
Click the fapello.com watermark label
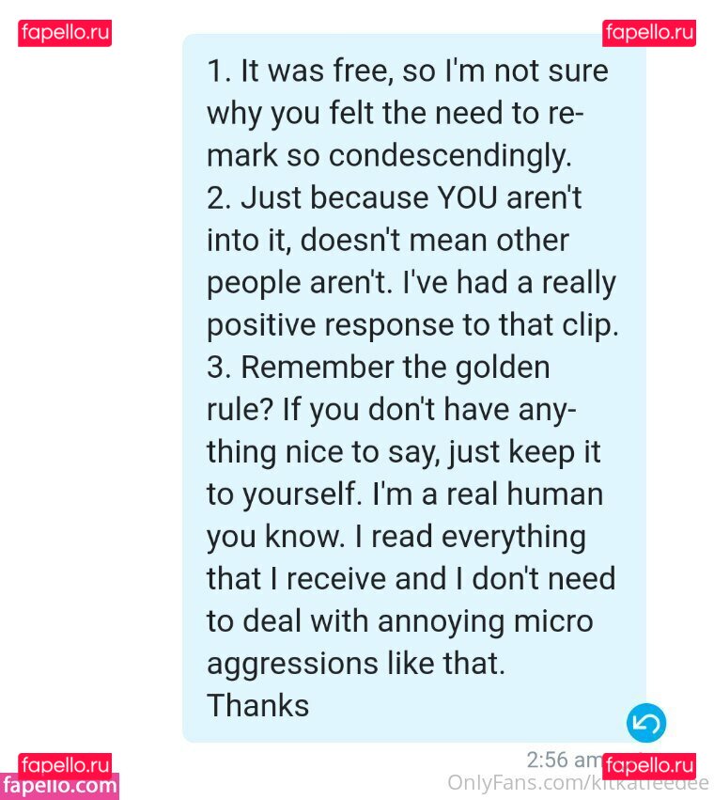click(59, 786)
